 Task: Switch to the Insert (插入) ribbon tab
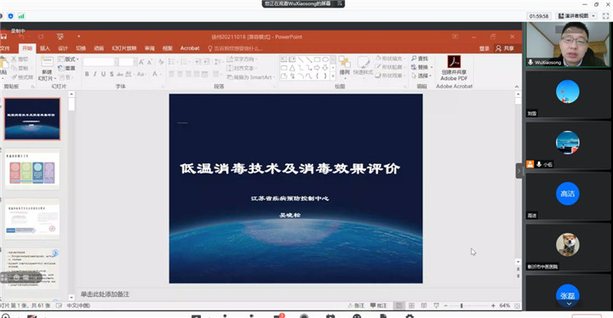coord(45,48)
